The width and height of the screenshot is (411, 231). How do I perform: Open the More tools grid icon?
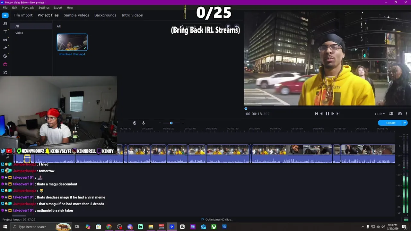5,73
